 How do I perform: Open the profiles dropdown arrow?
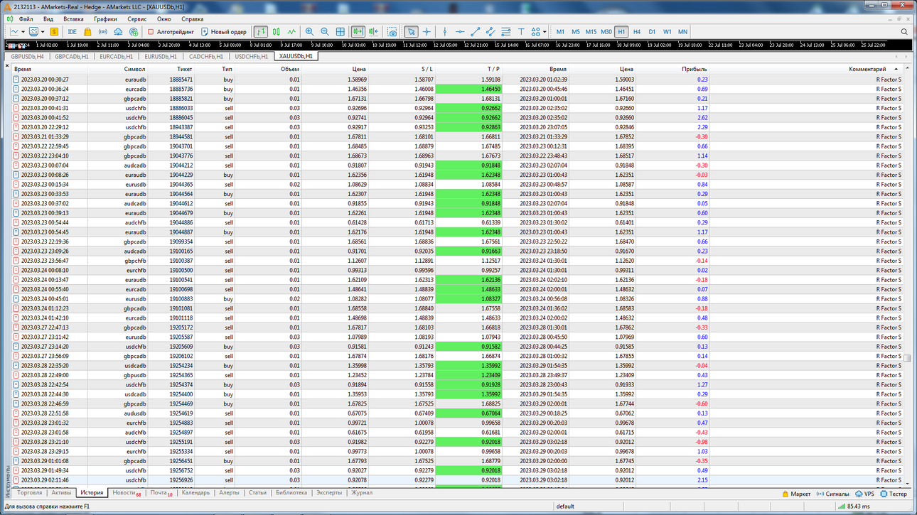[x=43, y=32]
